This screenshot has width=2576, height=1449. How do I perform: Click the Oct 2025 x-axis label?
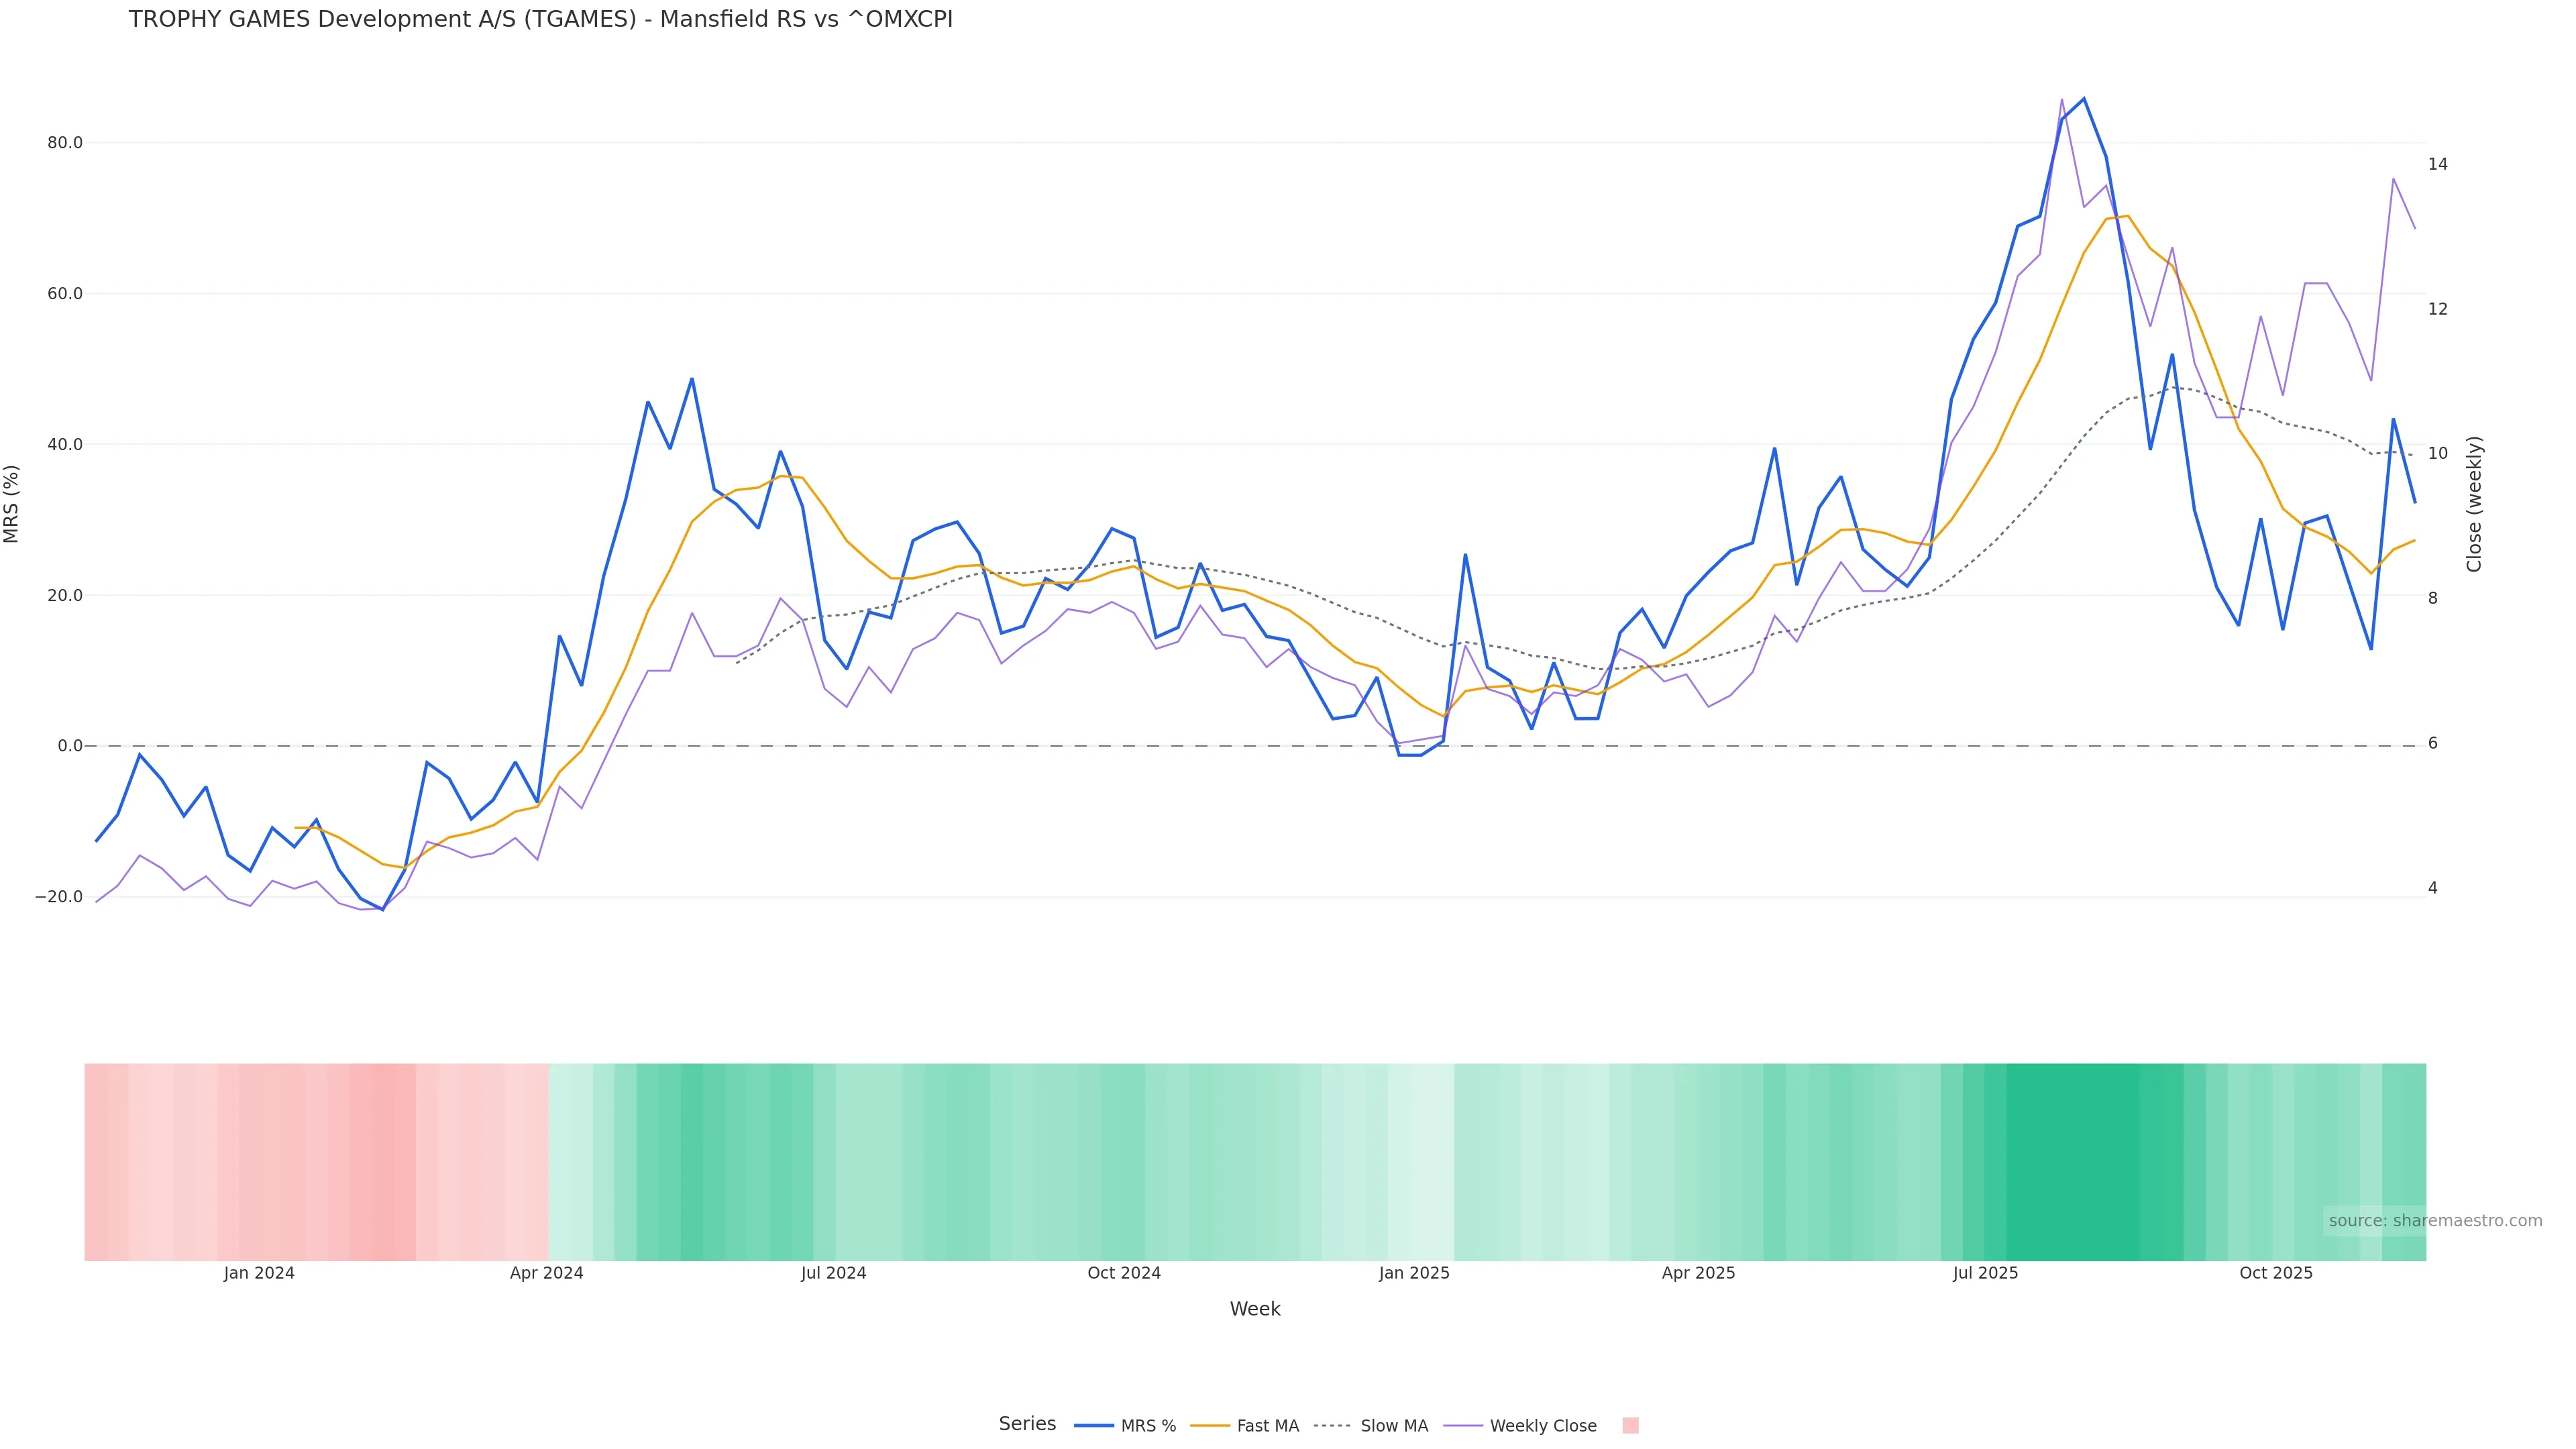coord(2276,1273)
